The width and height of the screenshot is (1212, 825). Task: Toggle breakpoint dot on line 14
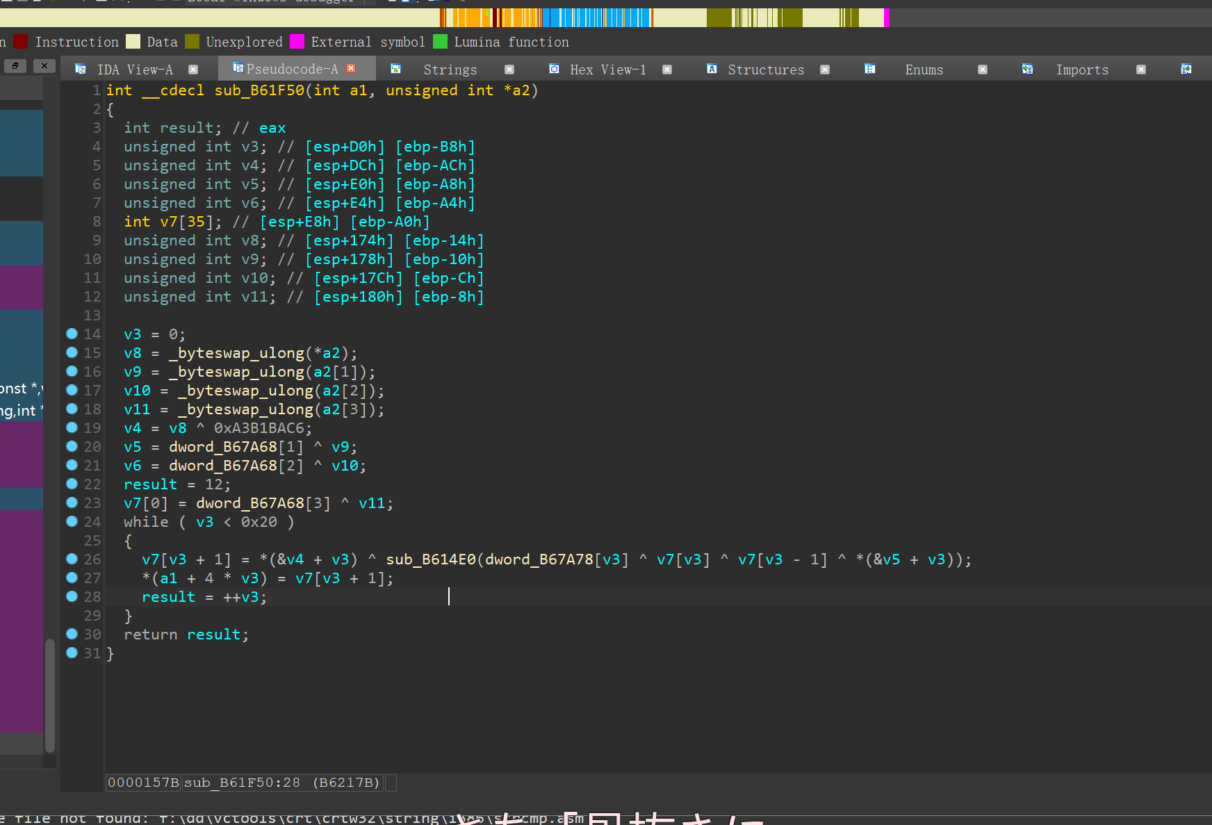72,334
